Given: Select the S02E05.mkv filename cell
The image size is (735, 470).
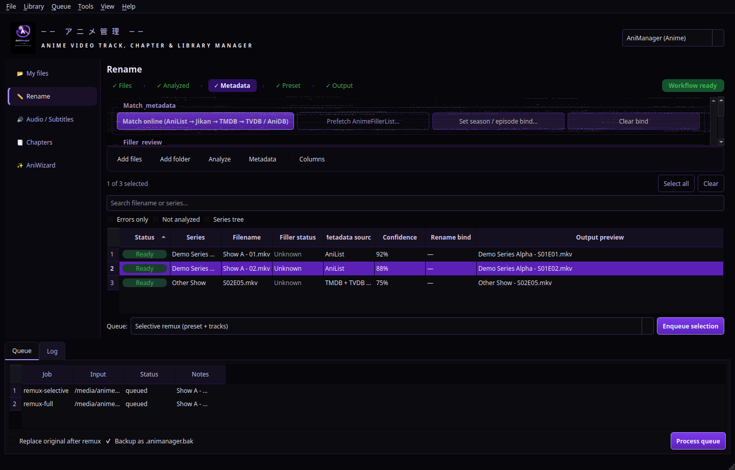Looking at the screenshot, I should (x=247, y=283).
